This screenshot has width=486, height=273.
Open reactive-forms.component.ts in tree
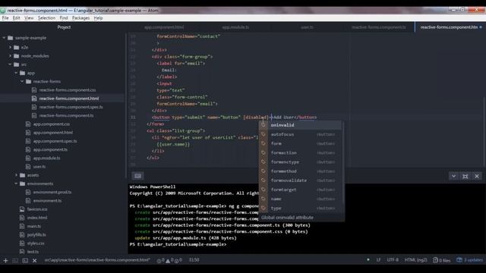[66, 115]
